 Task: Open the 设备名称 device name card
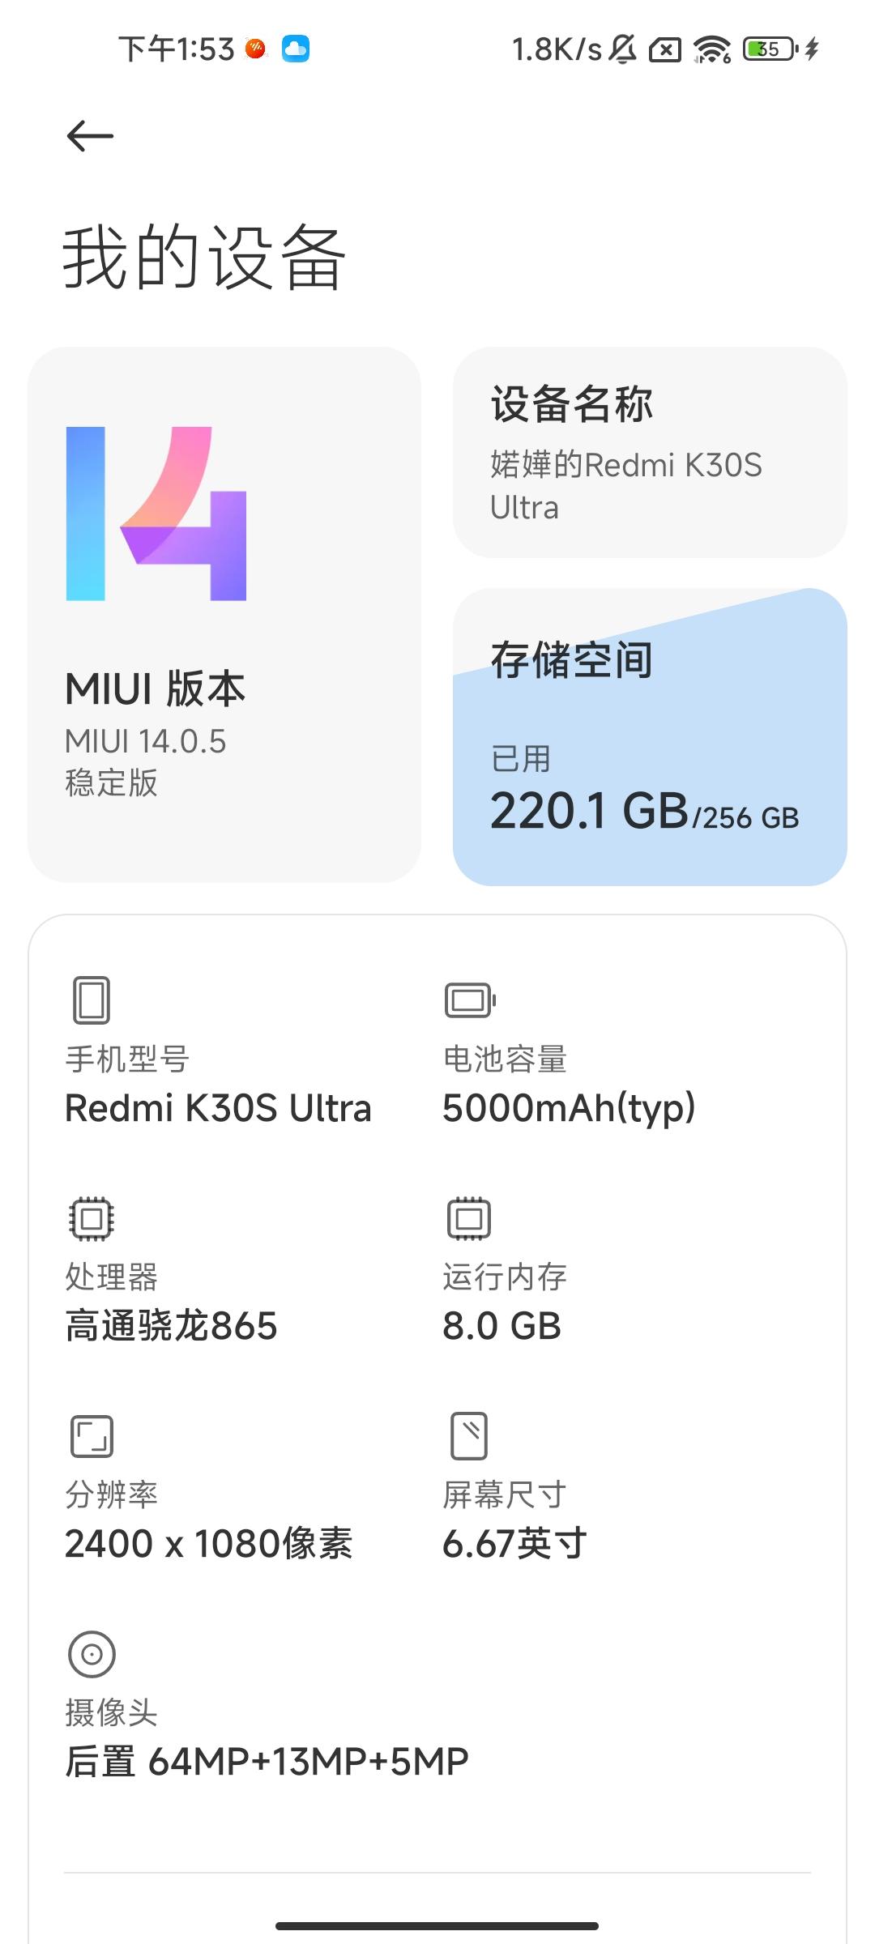(x=650, y=453)
